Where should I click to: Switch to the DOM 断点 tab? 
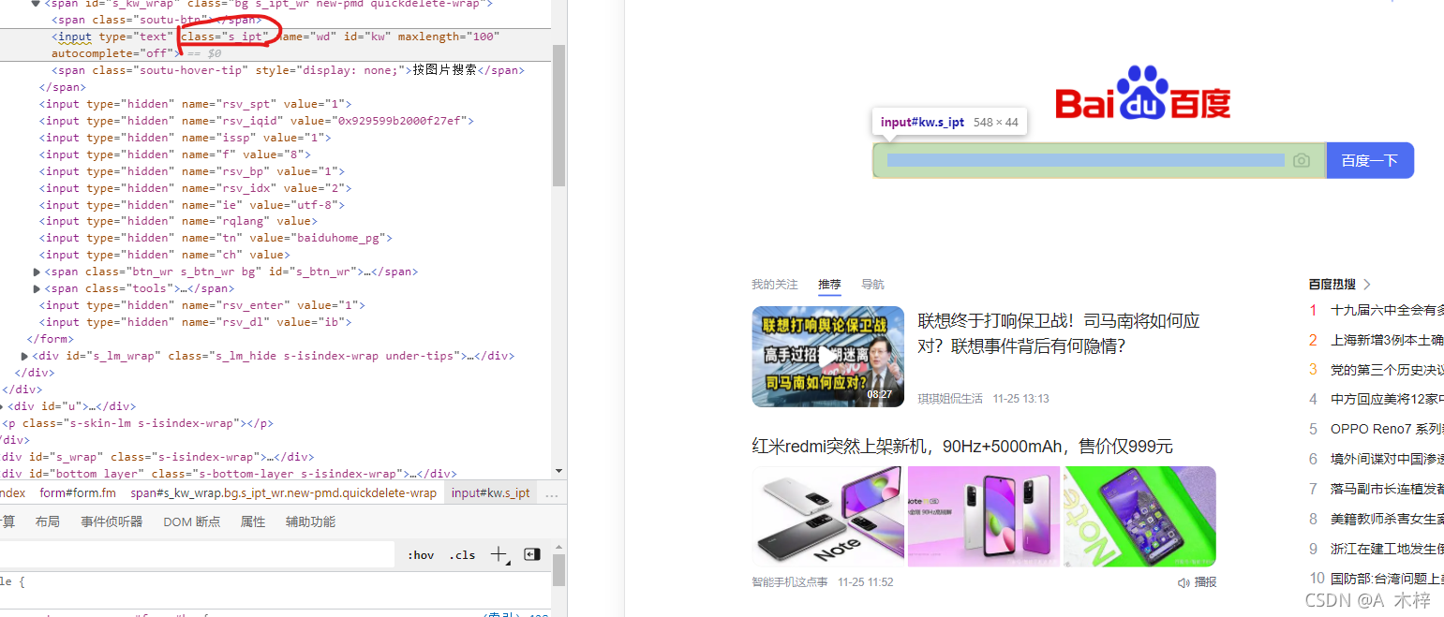click(191, 522)
